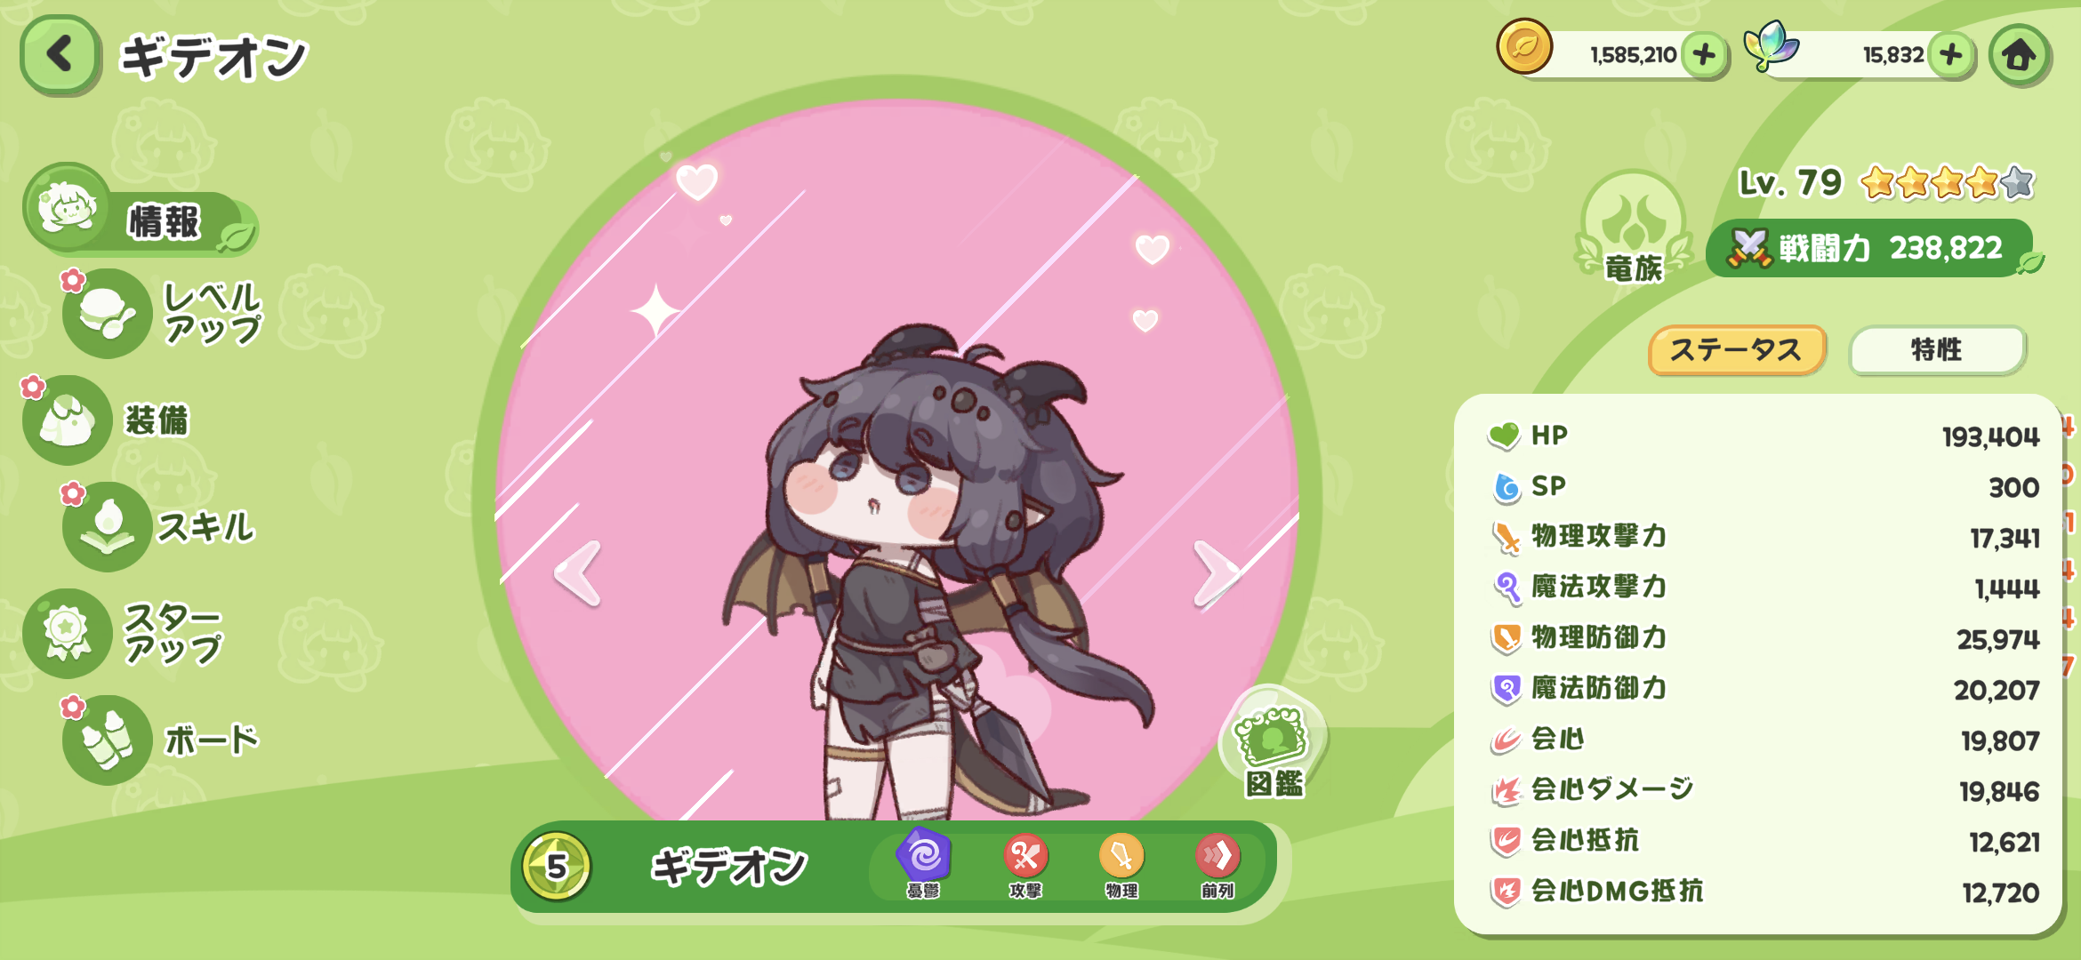Viewport: 2081px width, 960px height.
Task: Switch to the ステータス tab
Action: point(1737,349)
